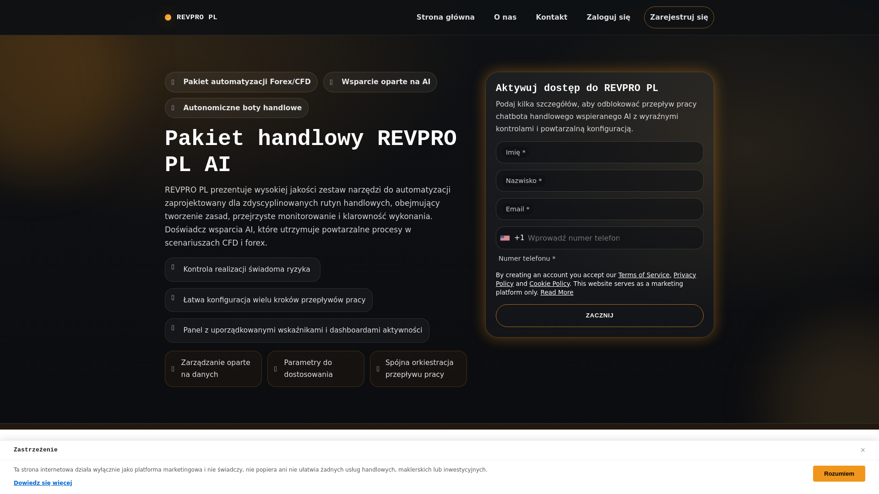
Task: Click Łatwa konfiguracja wielu kroków item
Action: click(269, 300)
